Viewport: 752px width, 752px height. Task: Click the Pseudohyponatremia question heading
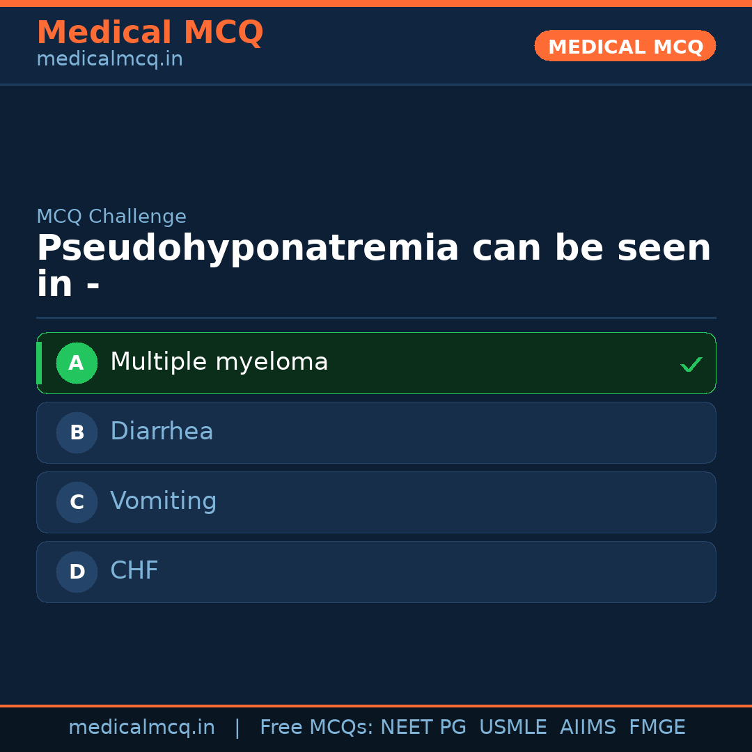tap(373, 266)
